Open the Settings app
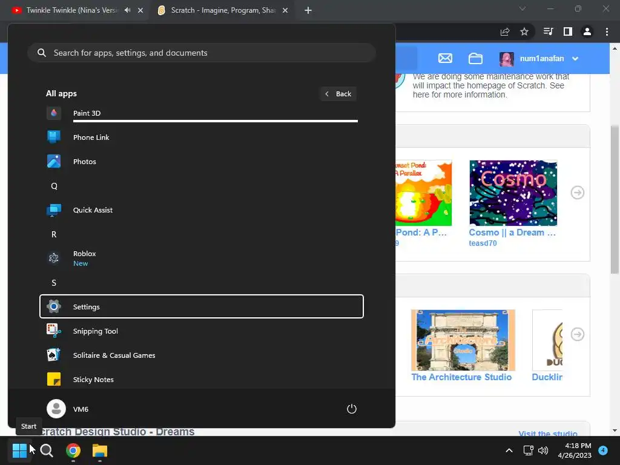Screen dimensions: 620x465 [x=201, y=306]
